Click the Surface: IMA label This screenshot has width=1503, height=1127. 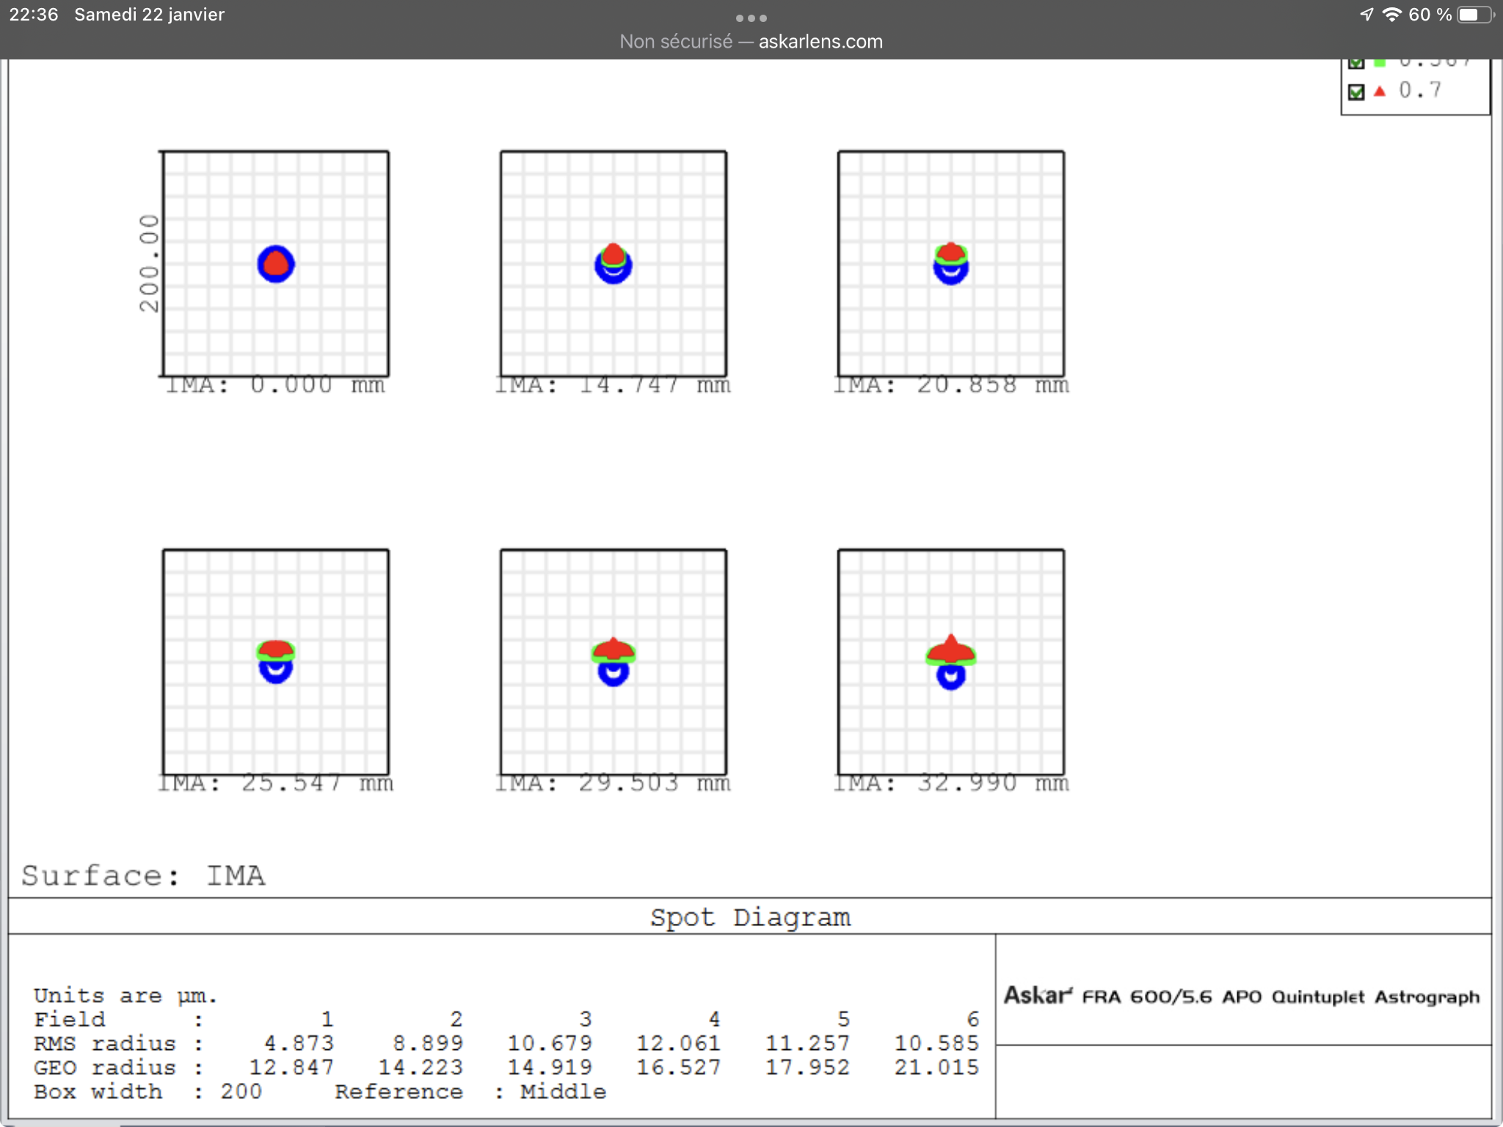(x=143, y=876)
